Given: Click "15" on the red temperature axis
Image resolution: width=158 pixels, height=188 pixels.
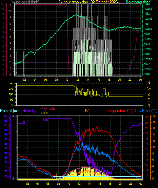Looking at the screenshot, I should pos(146,154).
